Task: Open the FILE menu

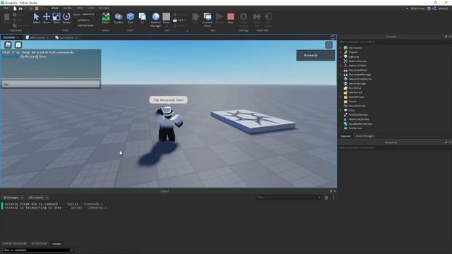Action: (x=6, y=8)
